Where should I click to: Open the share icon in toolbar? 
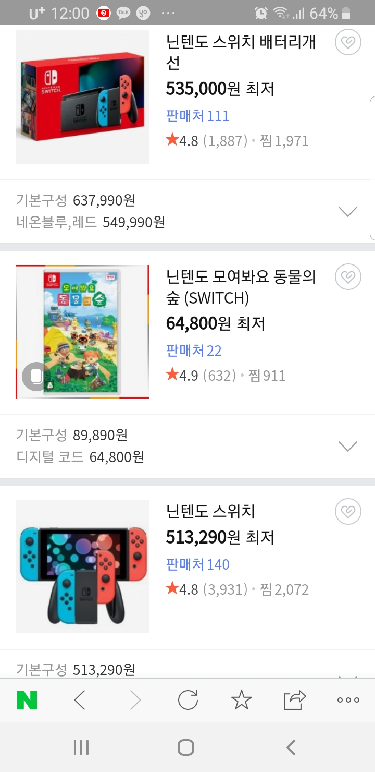295,700
